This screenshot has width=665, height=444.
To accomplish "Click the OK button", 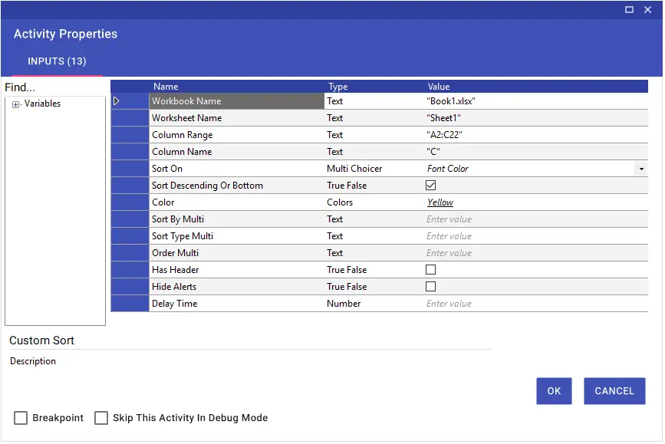I will [554, 391].
